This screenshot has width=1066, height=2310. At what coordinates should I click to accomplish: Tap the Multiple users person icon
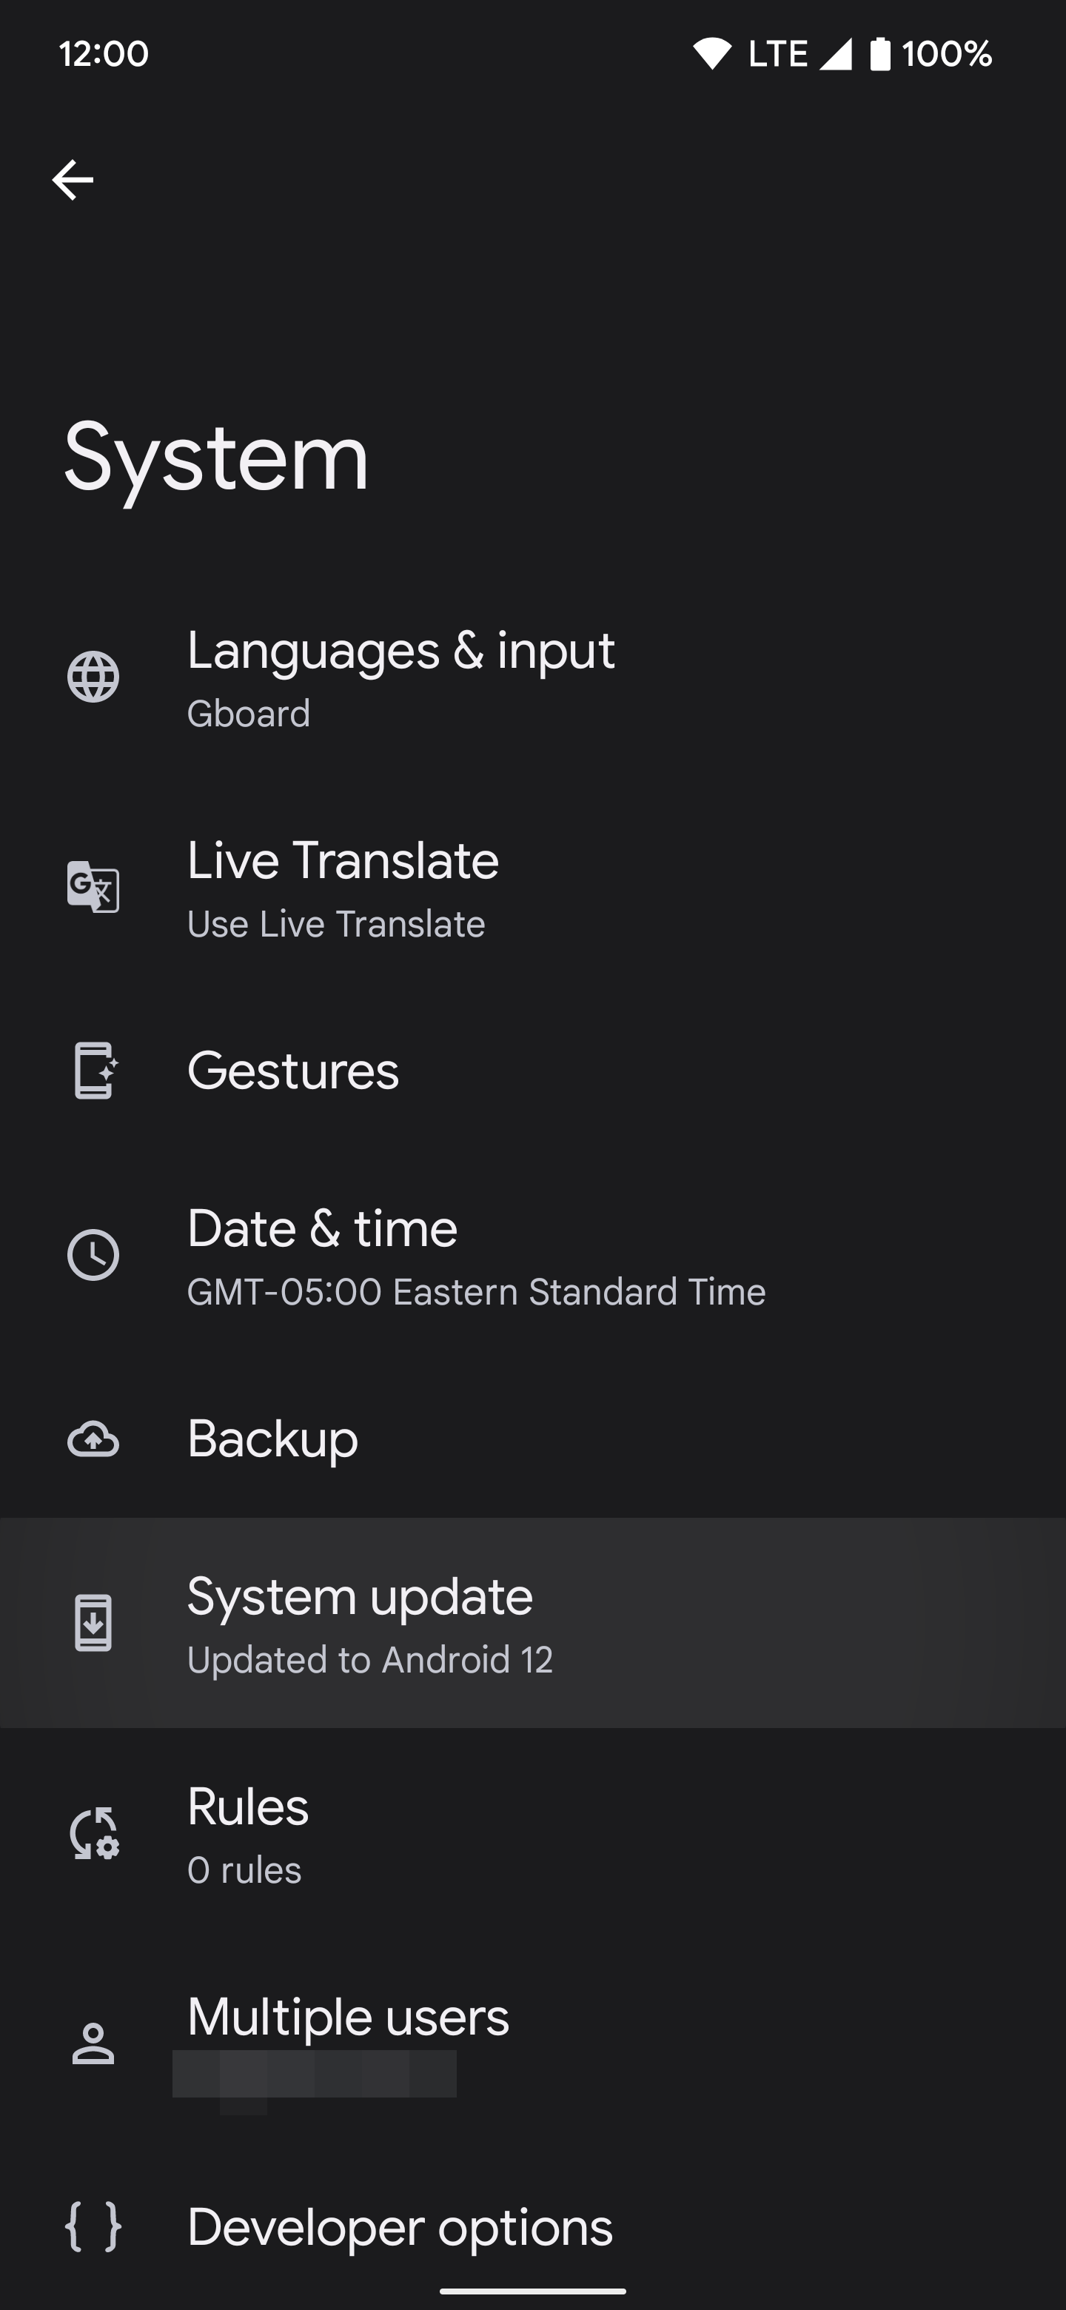click(x=93, y=2043)
